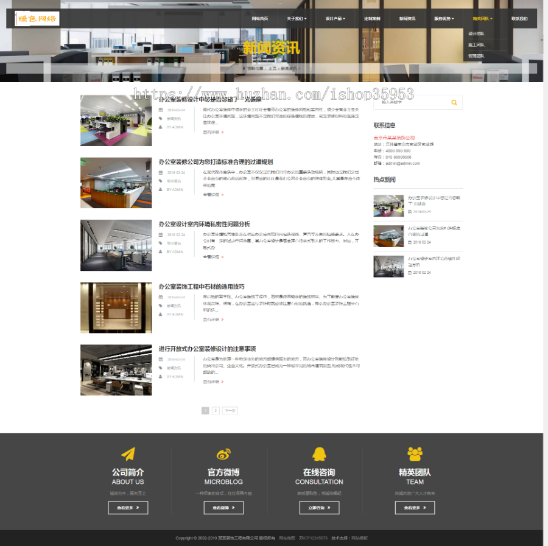Image resolution: width=548 pixels, height=546 pixels.
Task: Open the 关于我们 dropdown menu
Action: (x=296, y=18)
